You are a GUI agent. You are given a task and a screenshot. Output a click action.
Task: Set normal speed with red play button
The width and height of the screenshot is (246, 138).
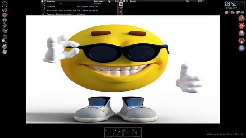[229, 12]
